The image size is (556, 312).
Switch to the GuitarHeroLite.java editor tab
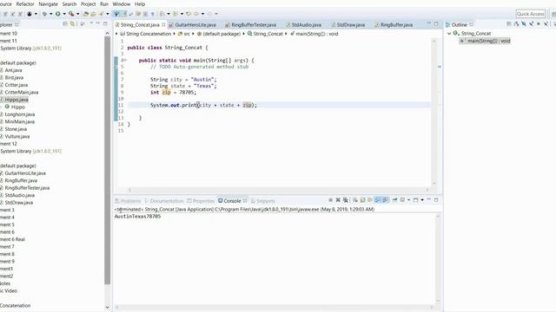pos(192,25)
